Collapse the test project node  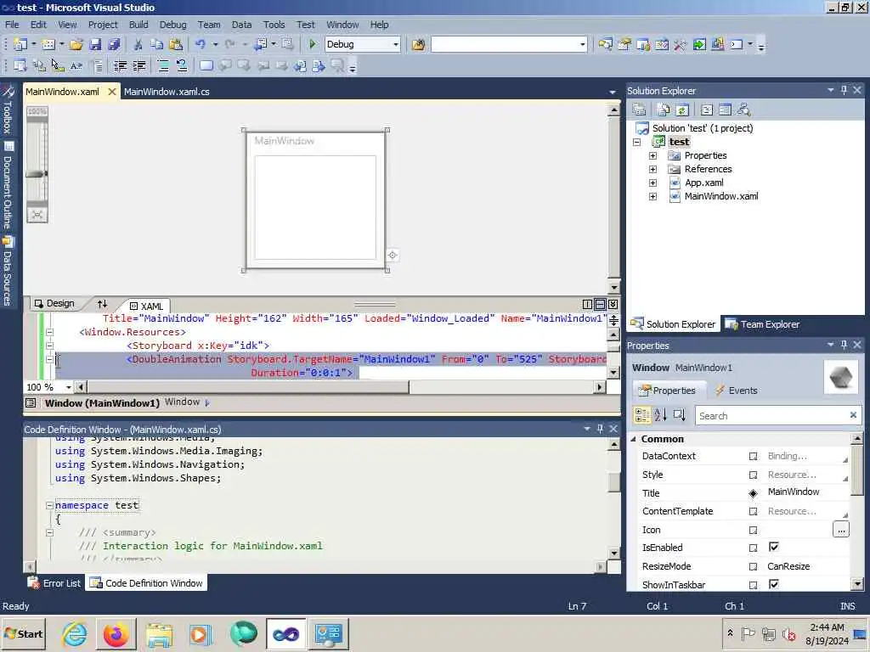click(637, 142)
